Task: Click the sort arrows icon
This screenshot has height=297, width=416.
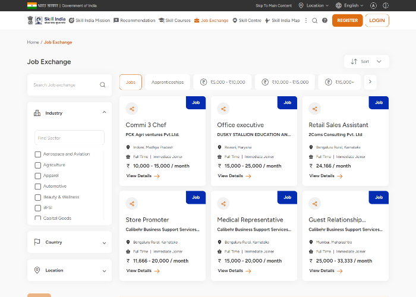Action: click(354, 62)
